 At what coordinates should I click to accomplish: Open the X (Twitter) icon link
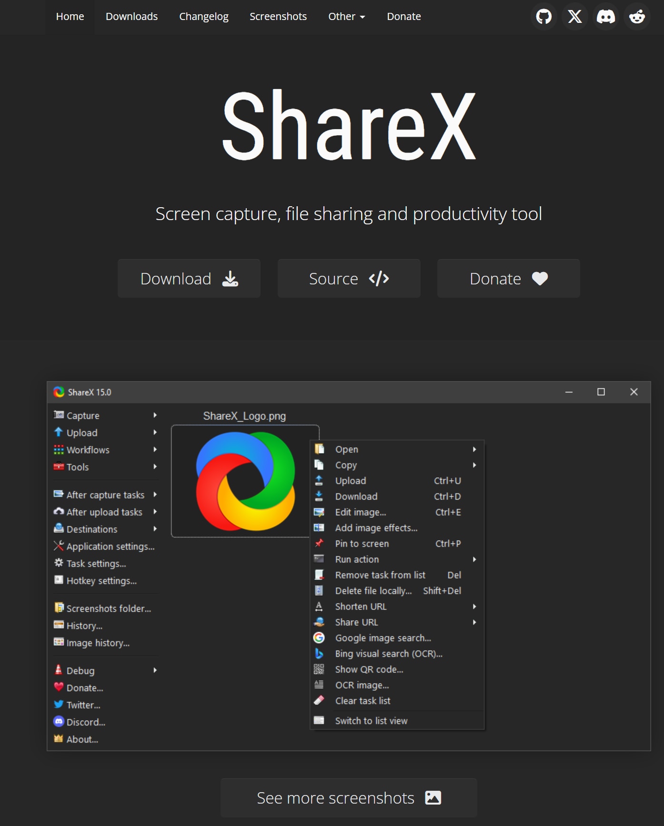pos(574,17)
